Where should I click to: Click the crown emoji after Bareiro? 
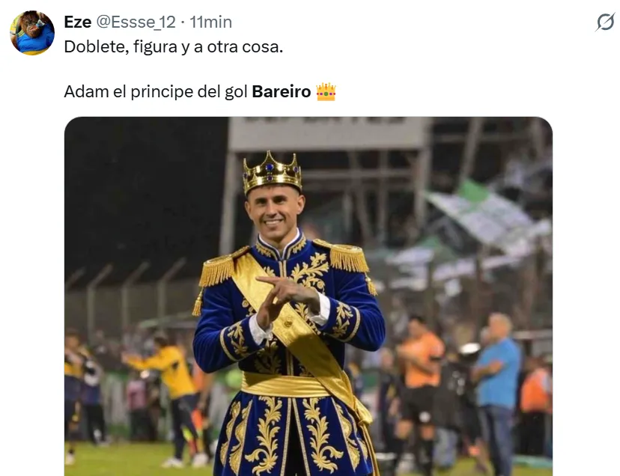coord(326,92)
